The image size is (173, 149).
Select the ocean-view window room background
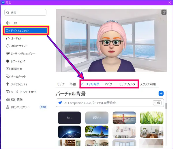pyautogui.click(x=124, y=143)
